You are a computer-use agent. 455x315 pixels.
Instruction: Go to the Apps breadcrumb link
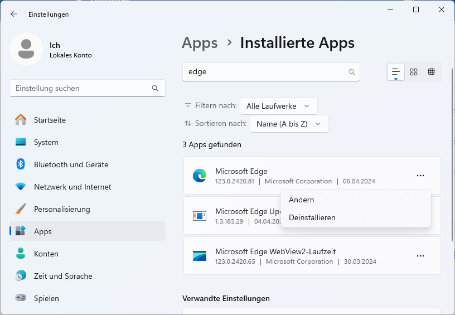point(200,43)
